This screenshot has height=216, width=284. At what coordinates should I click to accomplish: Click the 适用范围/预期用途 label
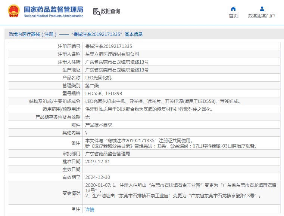point(62,109)
